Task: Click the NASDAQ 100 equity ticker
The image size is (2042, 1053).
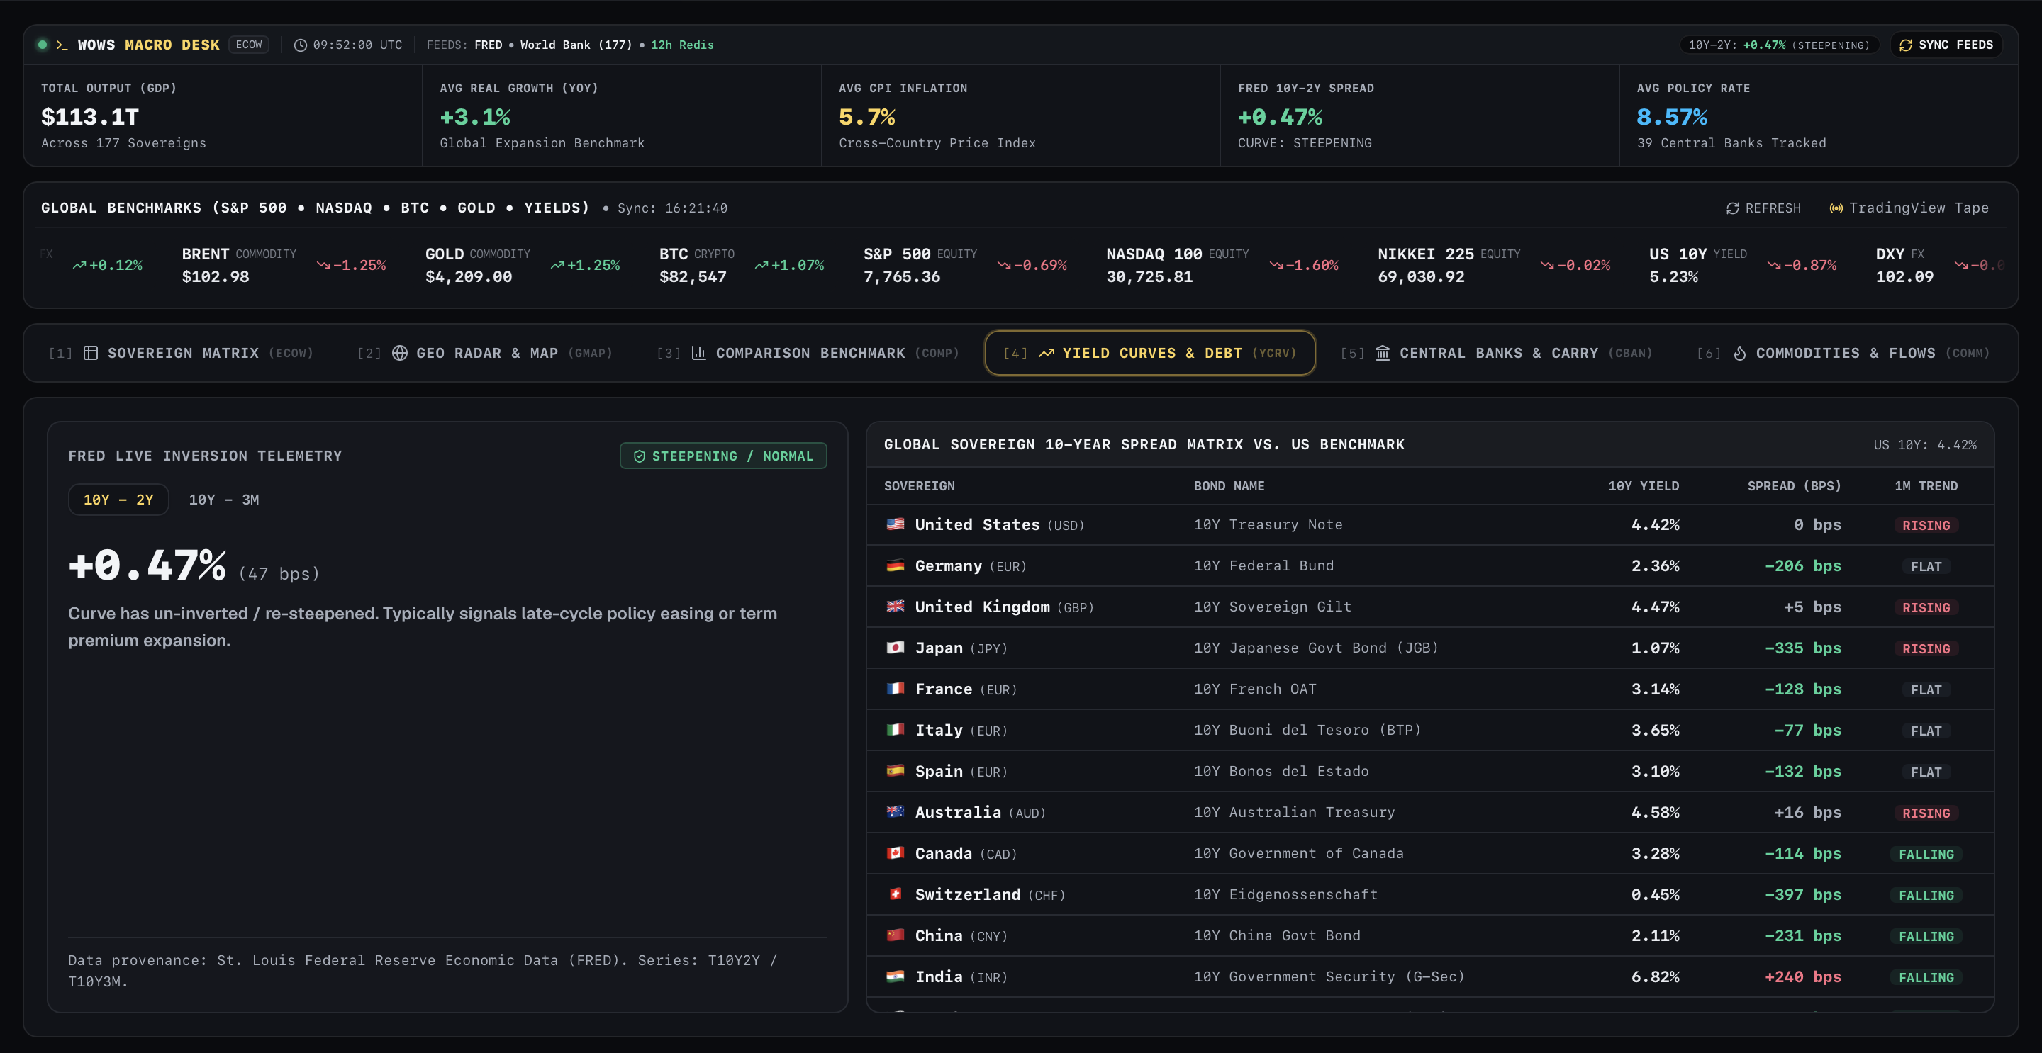Action: point(1222,266)
